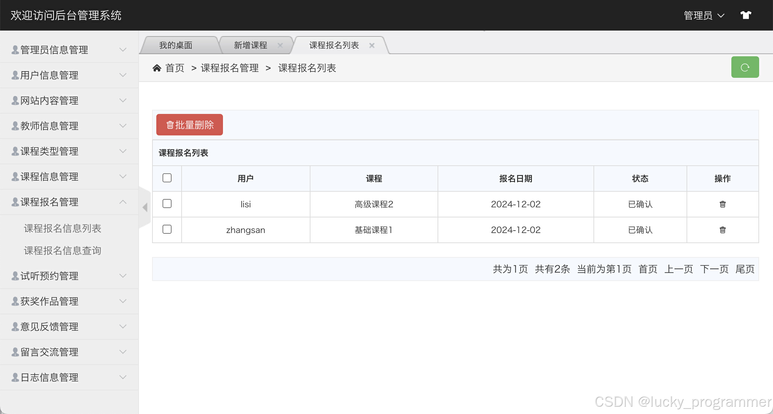Image resolution: width=773 pixels, height=414 pixels.
Task: Toggle the select-all header checkbox
Action: coord(167,178)
